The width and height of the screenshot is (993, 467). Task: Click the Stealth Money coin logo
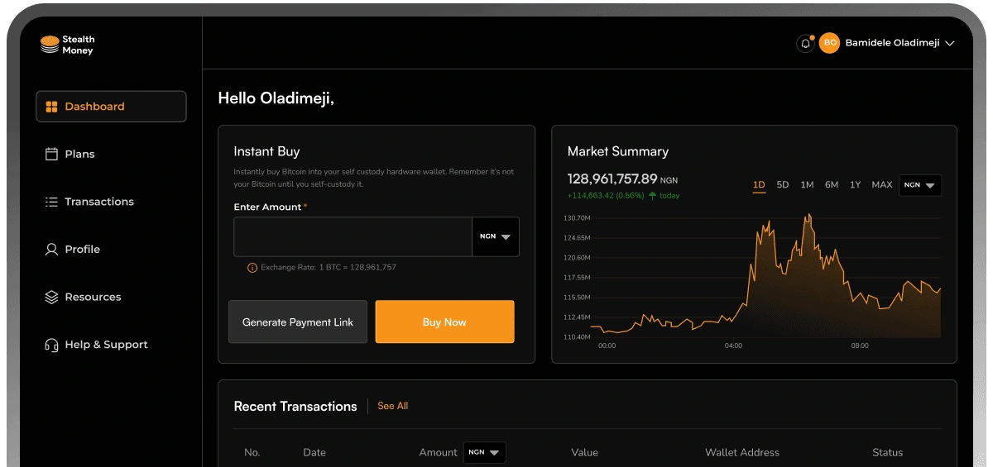[50, 45]
